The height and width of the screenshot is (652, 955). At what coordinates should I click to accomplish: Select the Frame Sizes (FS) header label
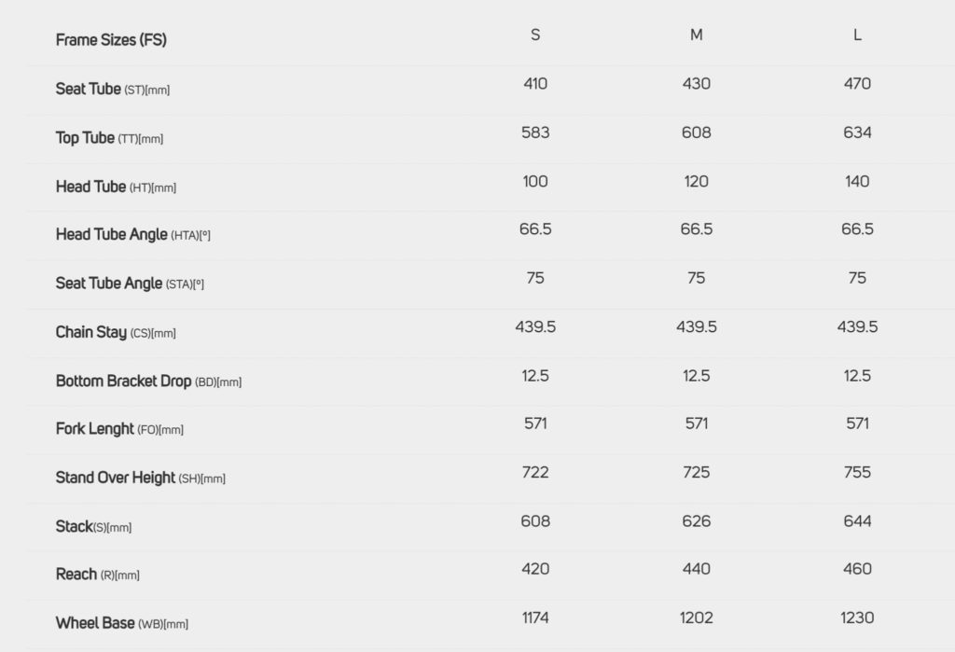pyautogui.click(x=111, y=40)
